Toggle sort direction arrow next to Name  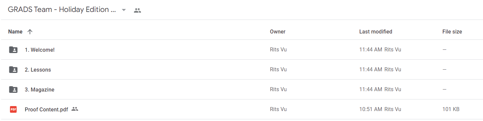click(x=30, y=32)
